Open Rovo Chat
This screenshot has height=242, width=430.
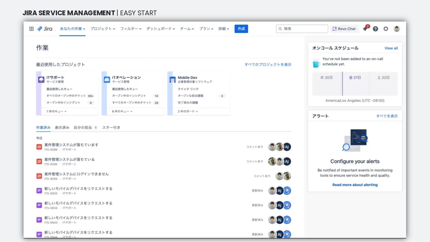[x=345, y=29]
